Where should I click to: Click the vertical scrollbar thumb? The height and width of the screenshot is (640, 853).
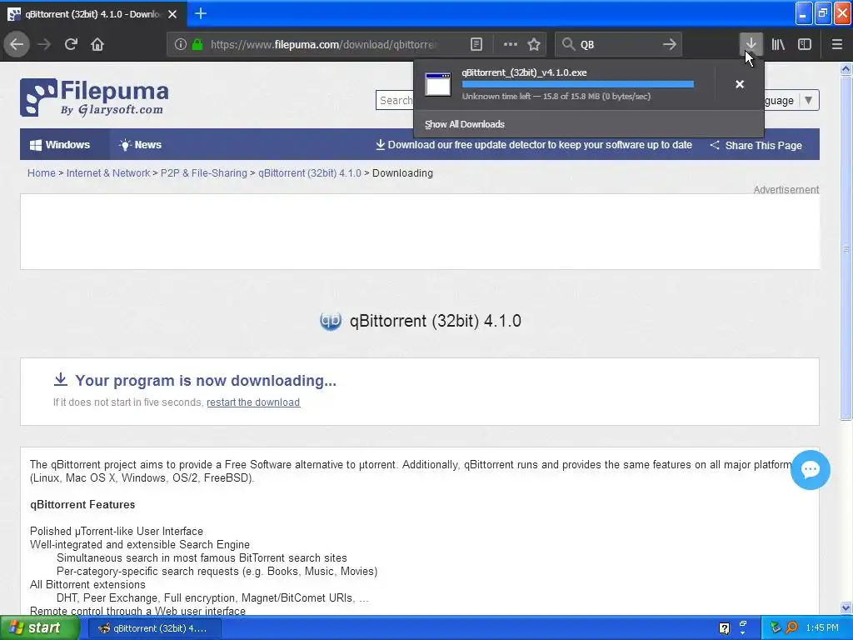(846, 247)
